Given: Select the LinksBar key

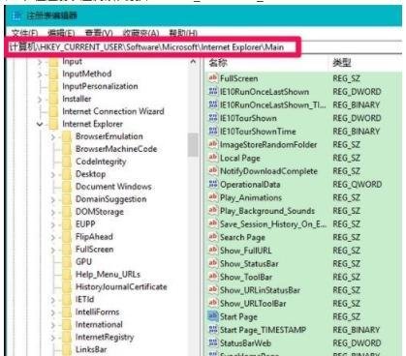Looking at the screenshot, I should click(91, 349).
